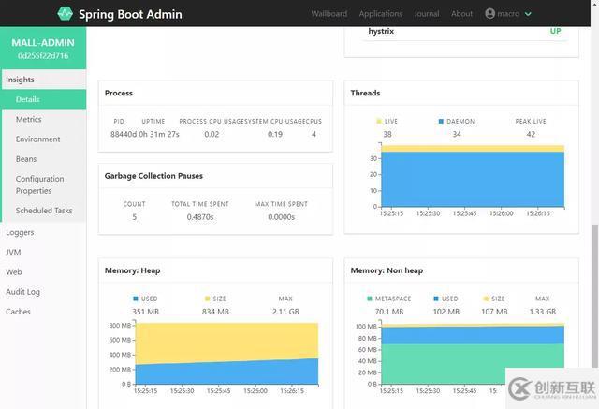Open the Wallboard page
The image size is (599, 409).
329,14
